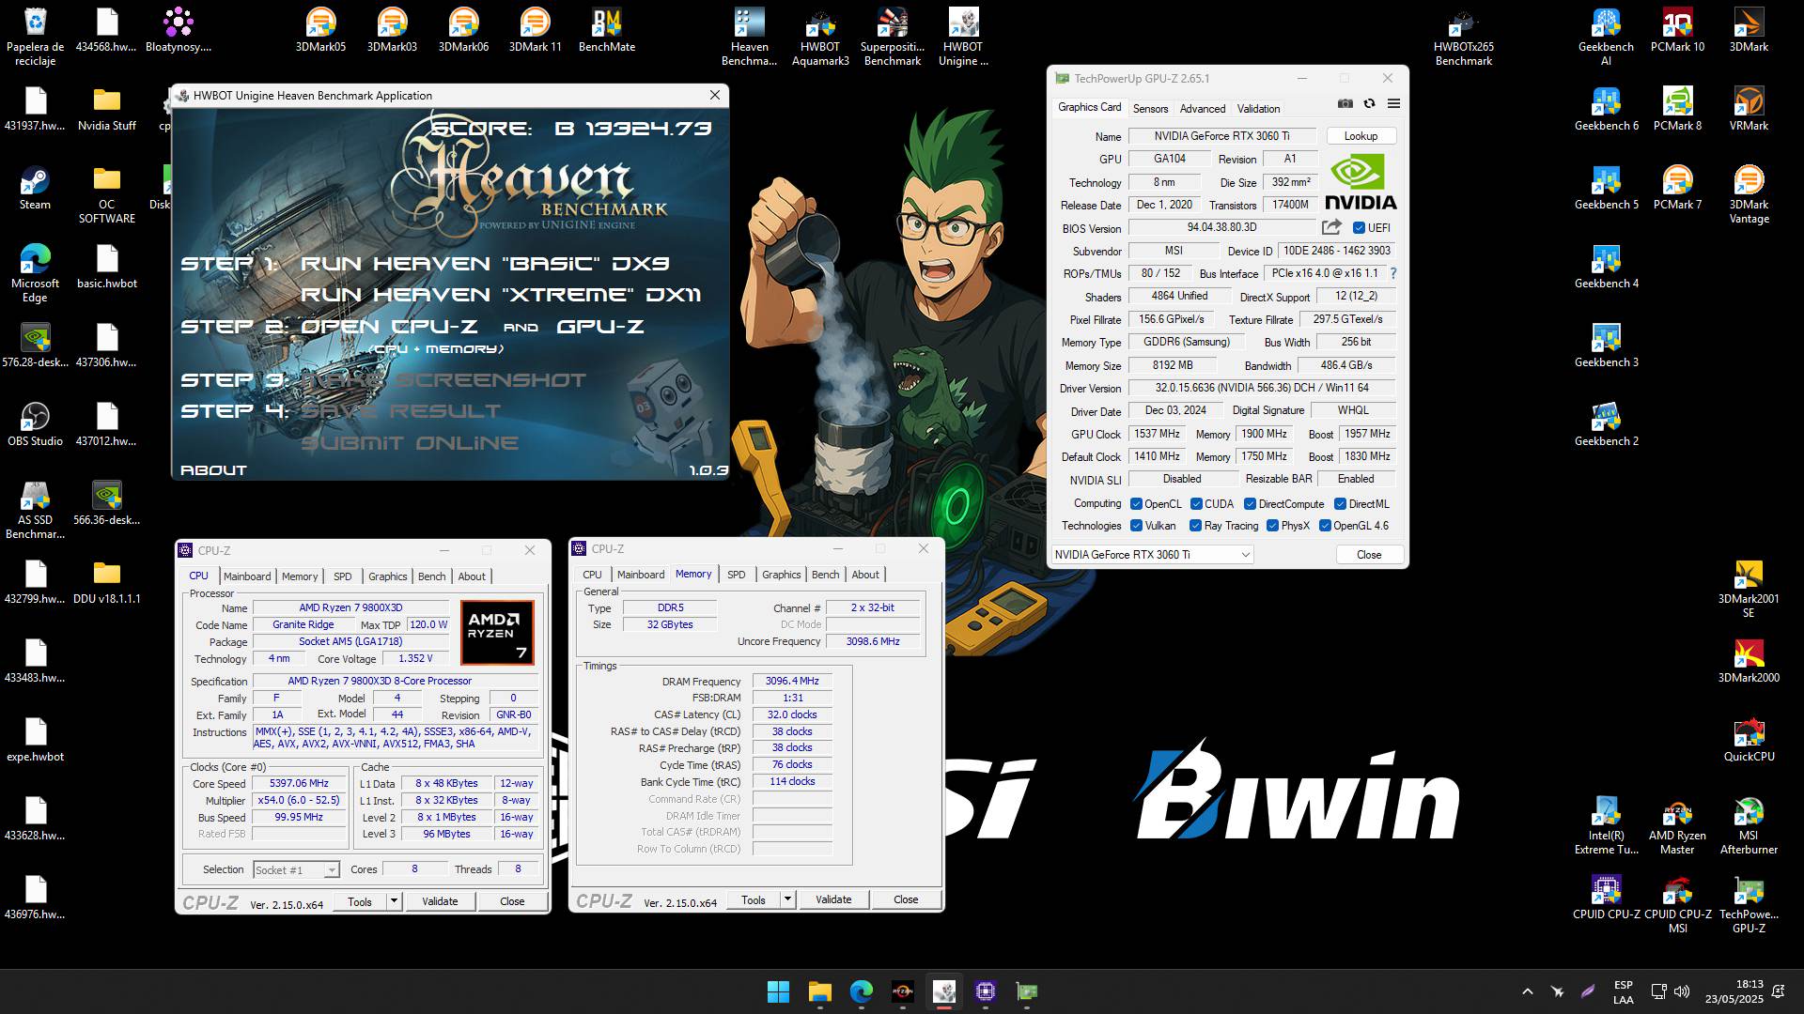Open PCMark 8 desktop icon
This screenshot has width=1804, height=1014.
[1677, 109]
